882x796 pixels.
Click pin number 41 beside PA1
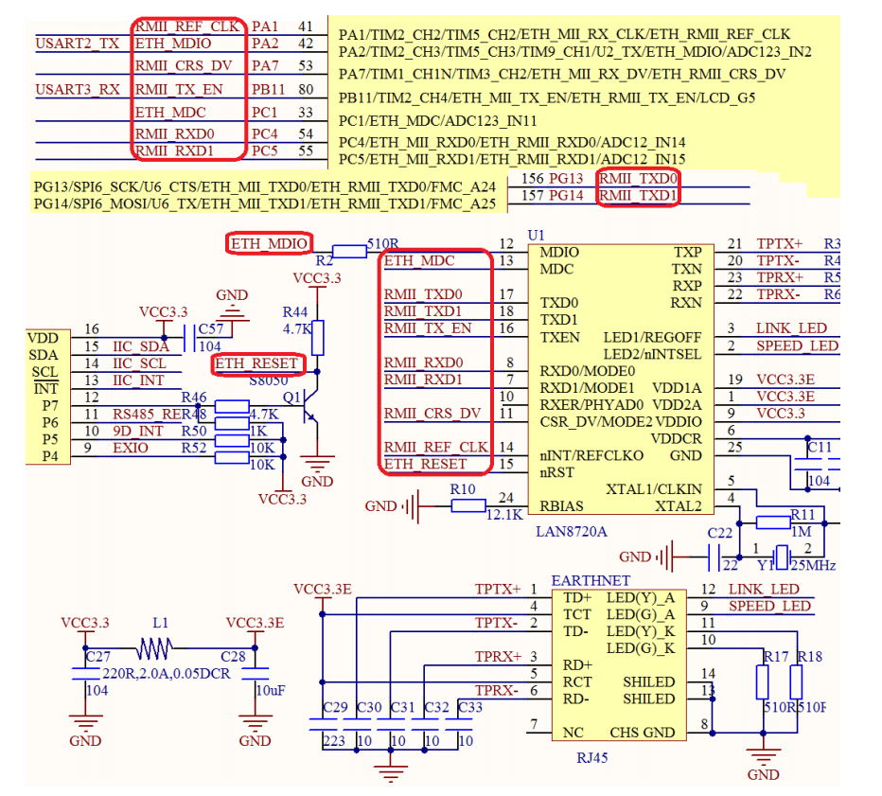click(x=305, y=27)
